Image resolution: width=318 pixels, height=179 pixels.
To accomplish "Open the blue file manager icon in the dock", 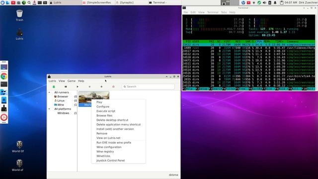I will click(x=4, y=92).
